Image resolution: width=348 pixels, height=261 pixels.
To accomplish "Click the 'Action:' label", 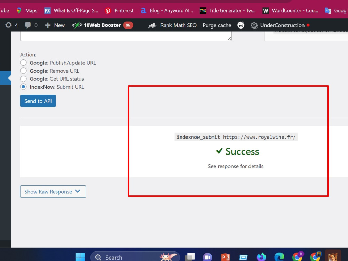I will click(x=28, y=55).
